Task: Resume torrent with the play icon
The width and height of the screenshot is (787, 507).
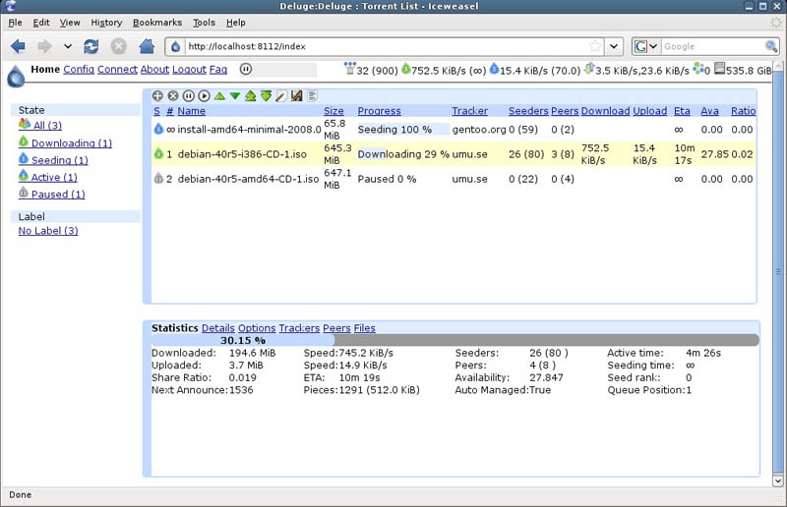Action: coord(204,95)
